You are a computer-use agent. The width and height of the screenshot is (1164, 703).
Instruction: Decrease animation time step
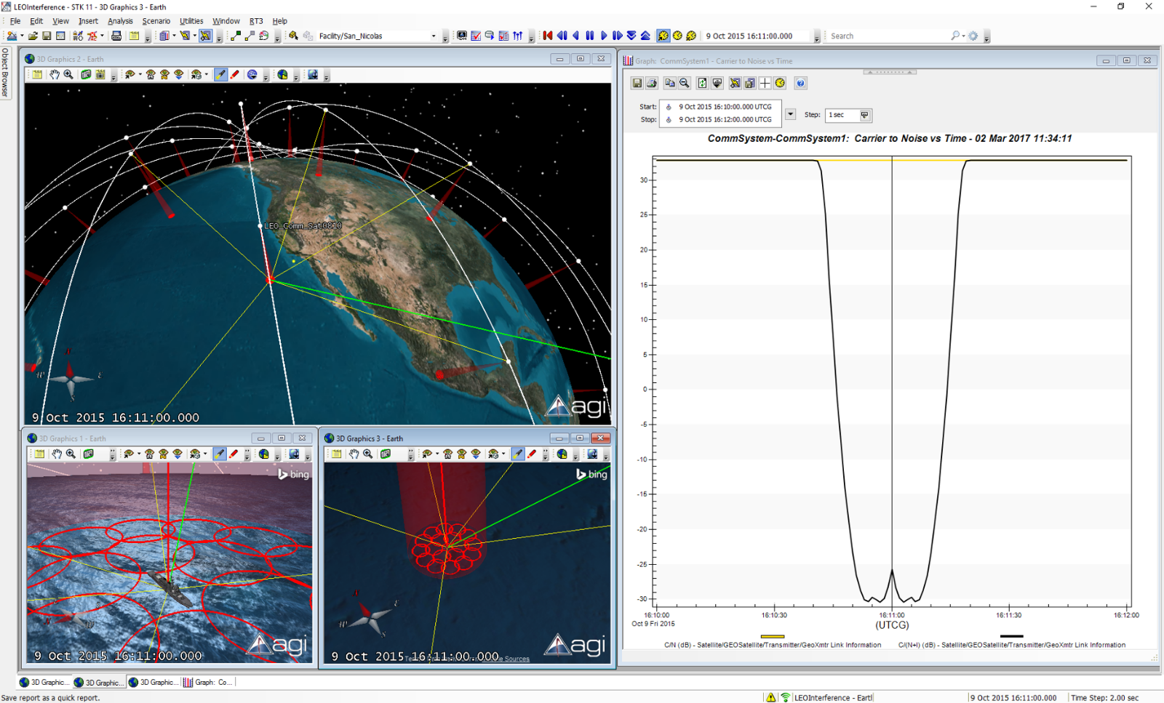631,36
